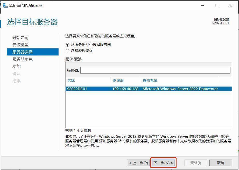Click 上一步(P) back button
Viewport: 239px width, 170px height.
tap(138, 163)
